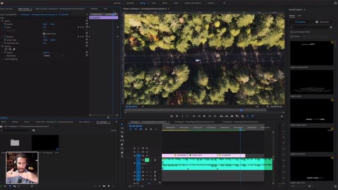Select the Razor tool
The width and height of the screenshot is (338, 190).
[122, 136]
